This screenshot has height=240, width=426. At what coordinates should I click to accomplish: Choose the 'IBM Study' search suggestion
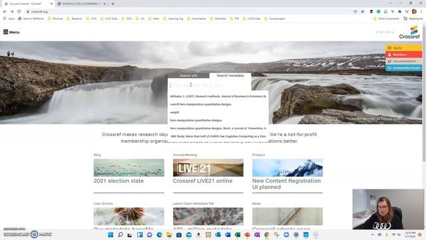[218, 136]
